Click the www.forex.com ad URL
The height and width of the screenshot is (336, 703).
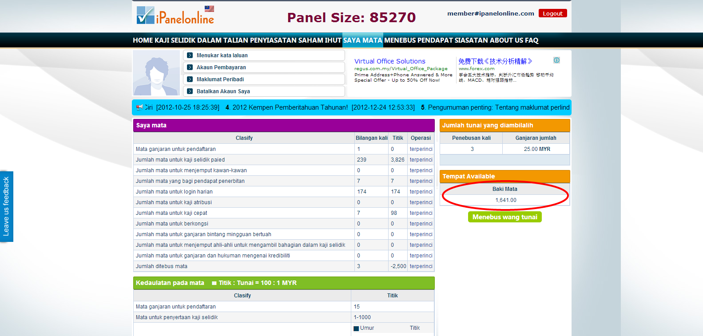(x=477, y=69)
